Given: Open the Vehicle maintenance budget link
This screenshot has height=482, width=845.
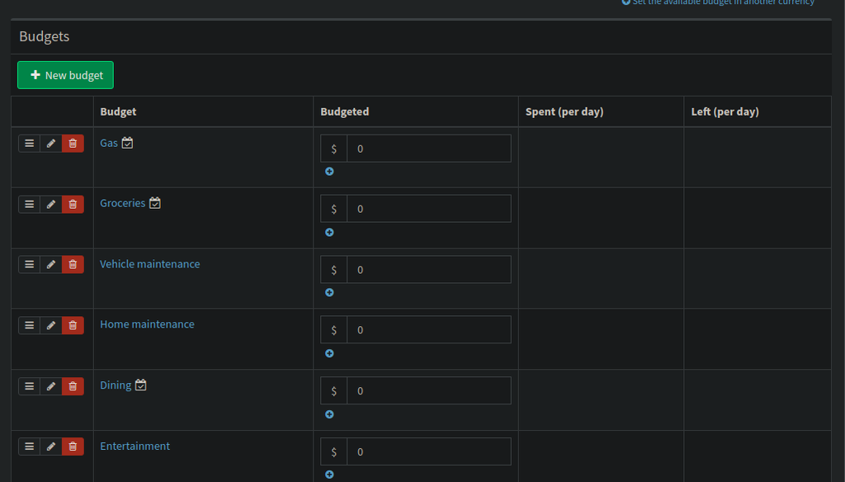Looking at the screenshot, I should pos(150,263).
